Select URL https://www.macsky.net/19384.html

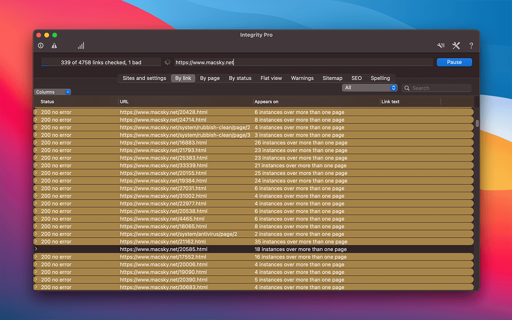(x=163, y=181)
